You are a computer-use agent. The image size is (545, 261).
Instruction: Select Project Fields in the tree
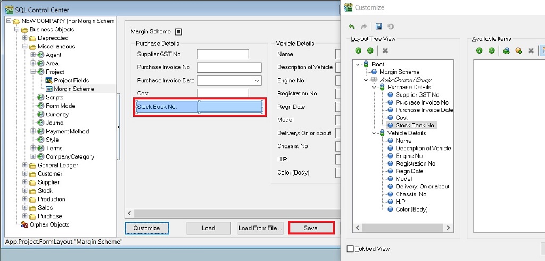coord(71,81)
